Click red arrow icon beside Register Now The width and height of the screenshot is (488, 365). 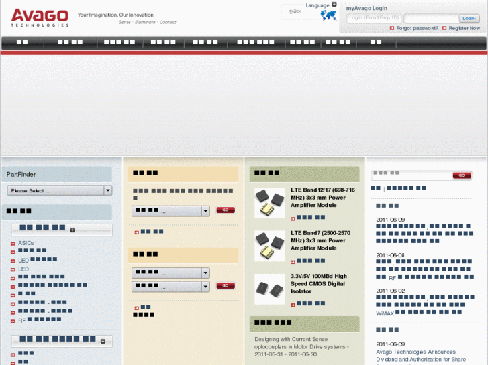tap(444, 28)
